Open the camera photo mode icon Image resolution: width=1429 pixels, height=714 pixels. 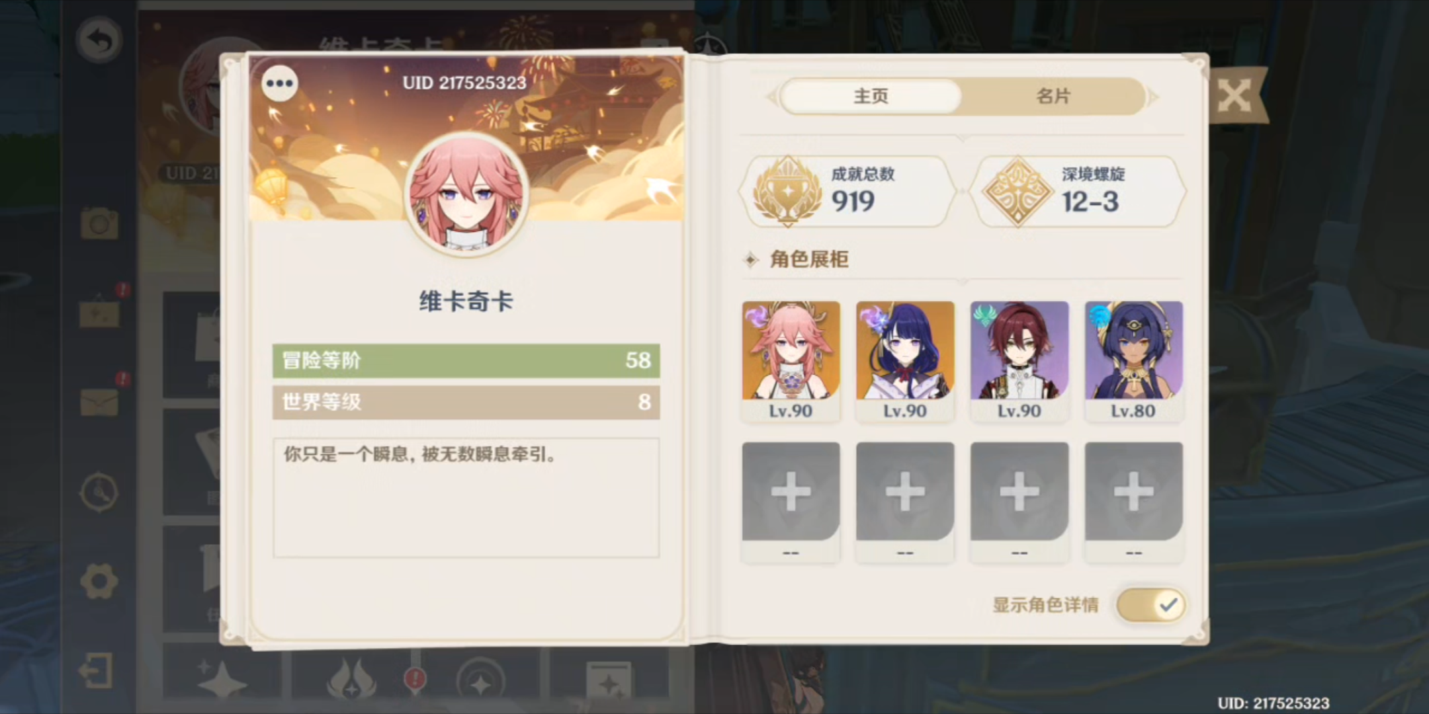click(x=99, y=223)
